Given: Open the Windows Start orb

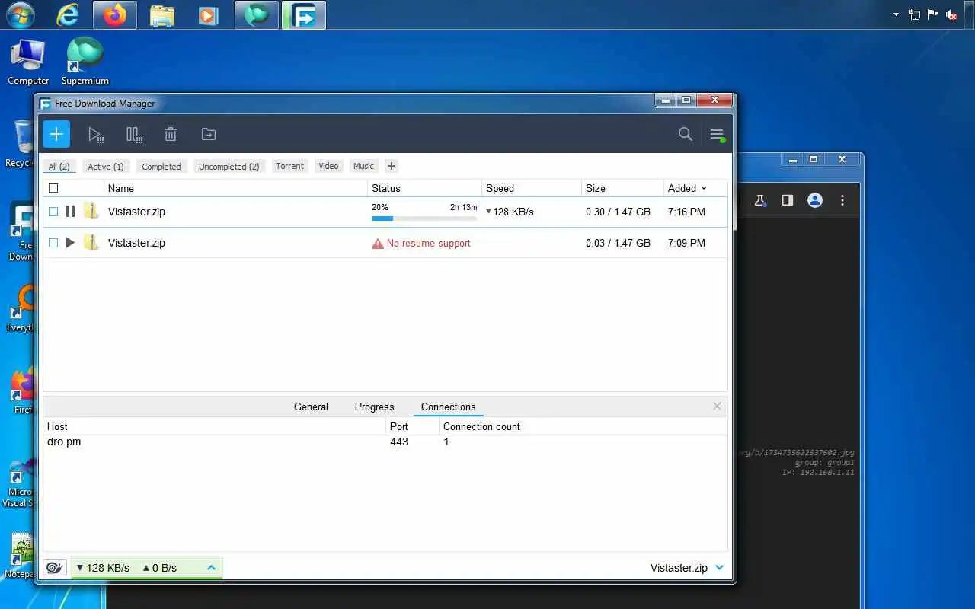Looking at the screenshot, I should pos(21,14).
